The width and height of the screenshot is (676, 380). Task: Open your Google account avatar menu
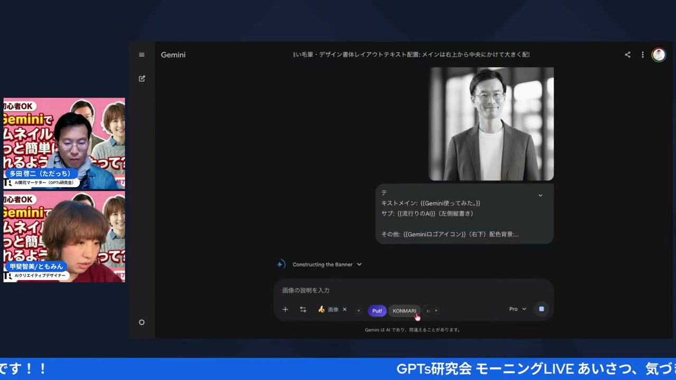click(659, 54)
